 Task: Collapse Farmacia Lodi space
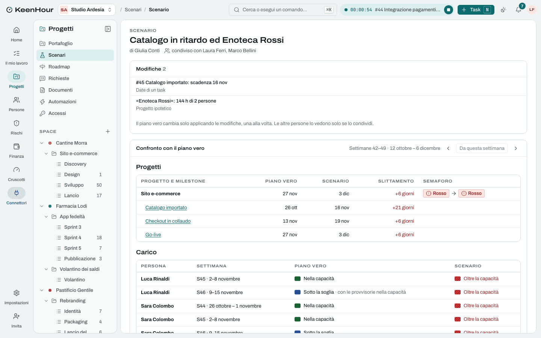coord(42,206)
